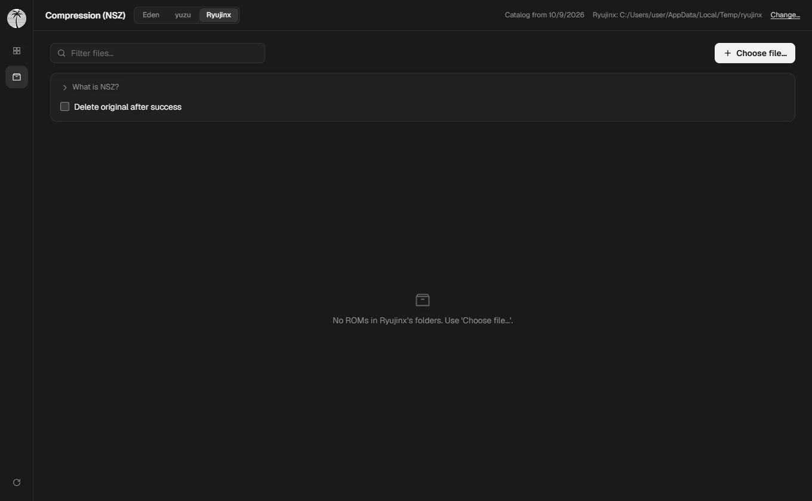Select the archive compression icon in sidebar
Viewport: 812px width, 501px height.
point(17,77)
